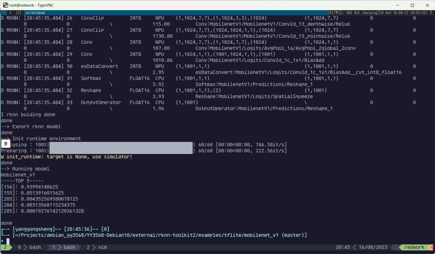Image resolution: width=435 pixels, height=254 pixels.
Task: Click 'ConvClip' operator name in row 27
Action: [x=92, y=30]
